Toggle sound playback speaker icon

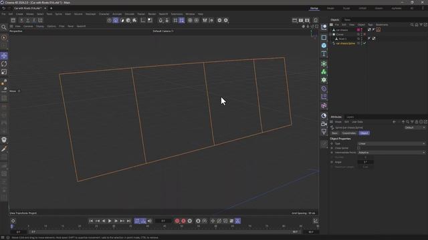click(x=149, y=221)
